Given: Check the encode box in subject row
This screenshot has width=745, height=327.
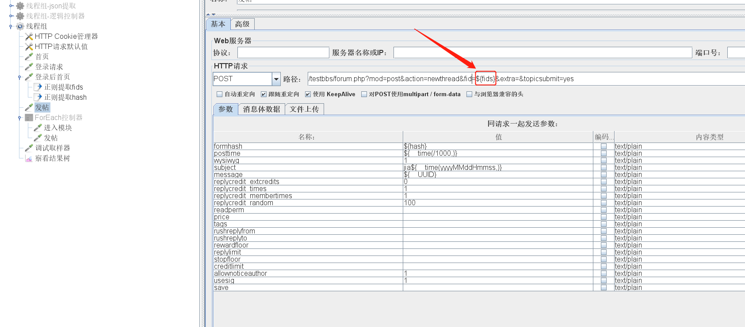Looking at the screenshot, I should (x=604, y=167).
